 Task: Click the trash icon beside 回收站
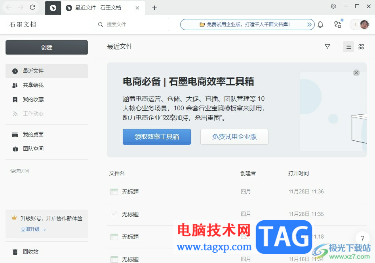[x=15, y=252]
